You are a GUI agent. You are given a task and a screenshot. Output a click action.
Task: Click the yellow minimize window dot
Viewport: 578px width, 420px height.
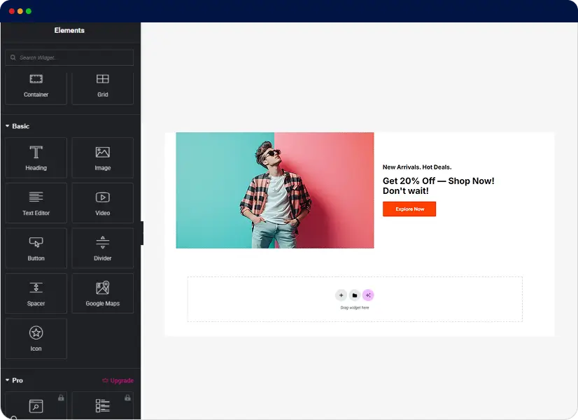click(x=20, y=11)
